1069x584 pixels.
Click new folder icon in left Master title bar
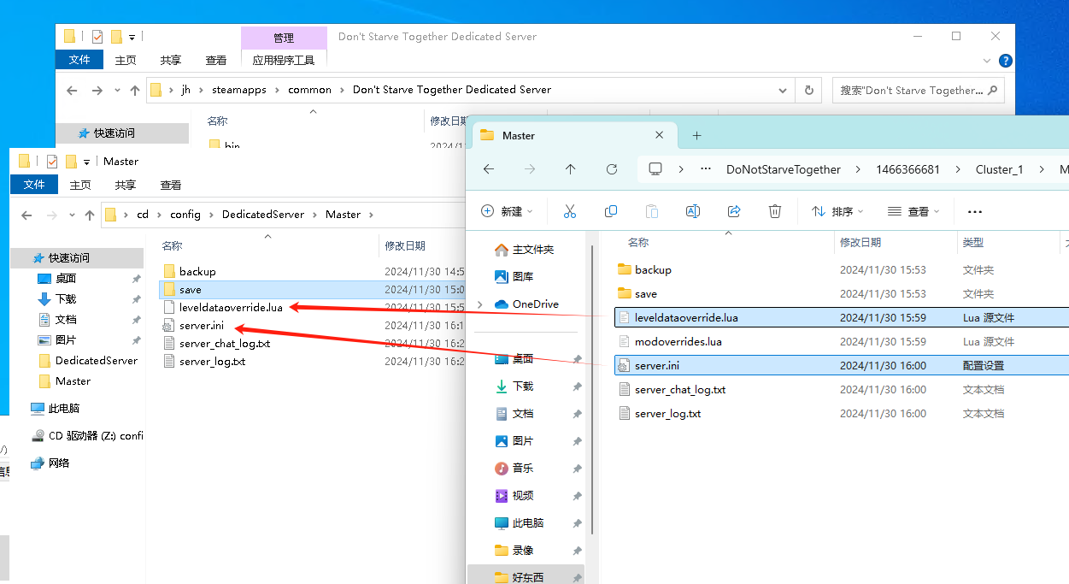pos(71,161)
